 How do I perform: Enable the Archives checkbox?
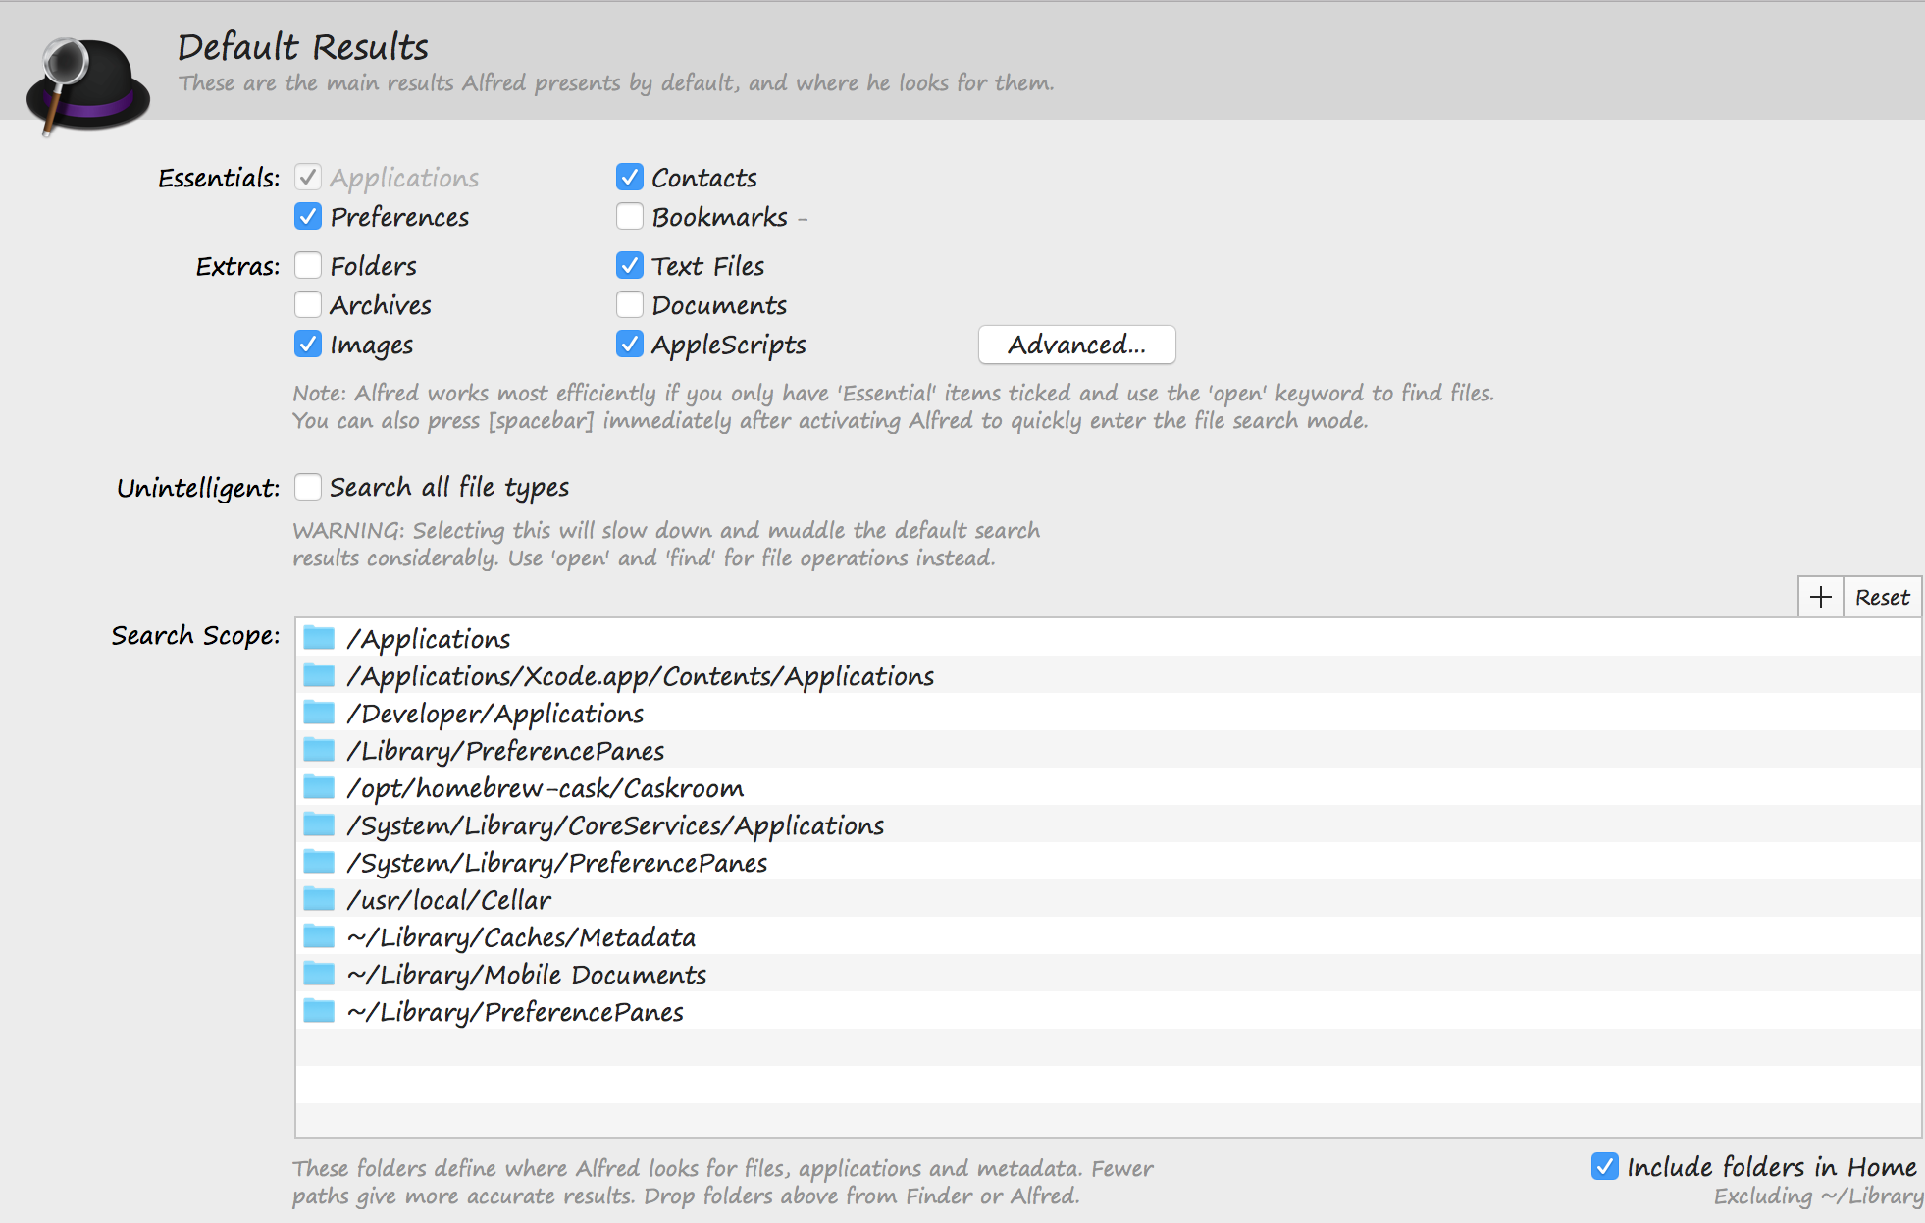(x=308, y=304)
